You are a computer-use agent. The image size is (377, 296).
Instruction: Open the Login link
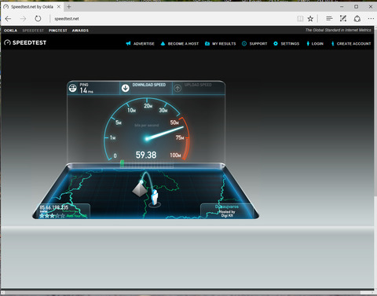click(x=317, y=44)
